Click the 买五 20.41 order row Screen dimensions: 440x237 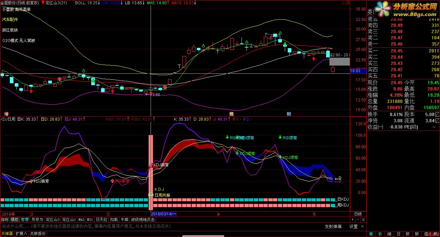coord(403,76)
